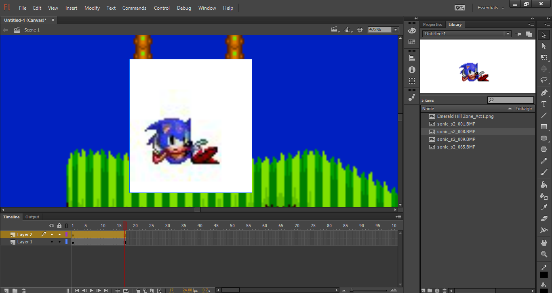This screenshot has height=293, width=552.
Task: Delete layer using timeline trash icon
Action: 24,291
